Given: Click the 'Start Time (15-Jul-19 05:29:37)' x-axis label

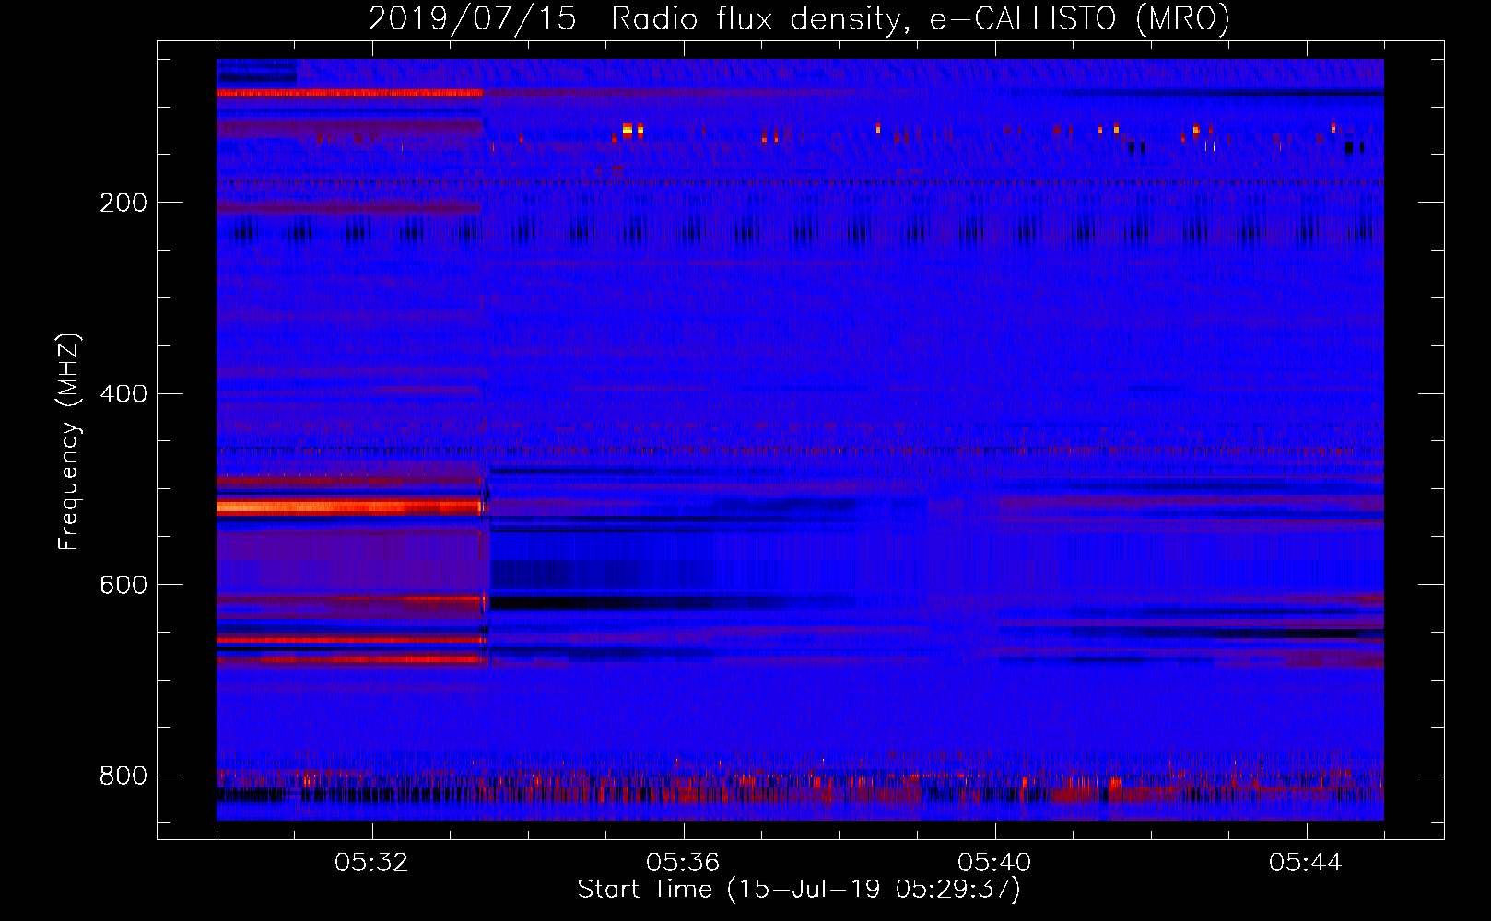Looking at the screenshot, I should coord(799,890).
